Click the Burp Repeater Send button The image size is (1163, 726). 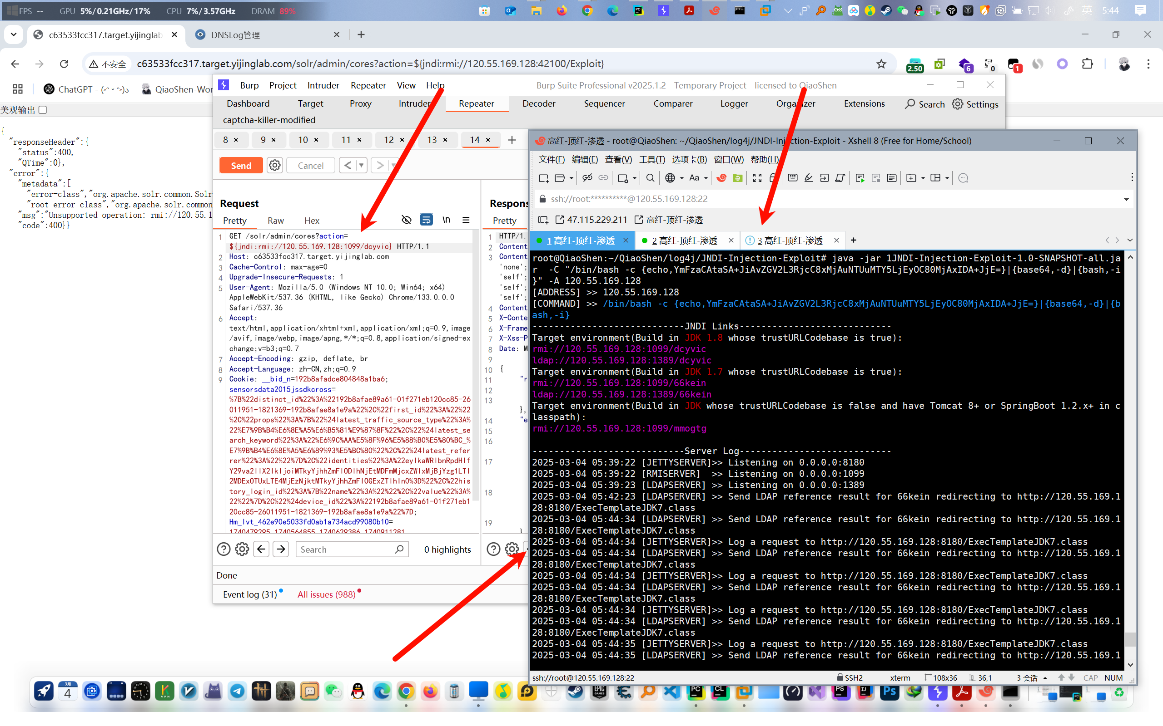(241, 165)
